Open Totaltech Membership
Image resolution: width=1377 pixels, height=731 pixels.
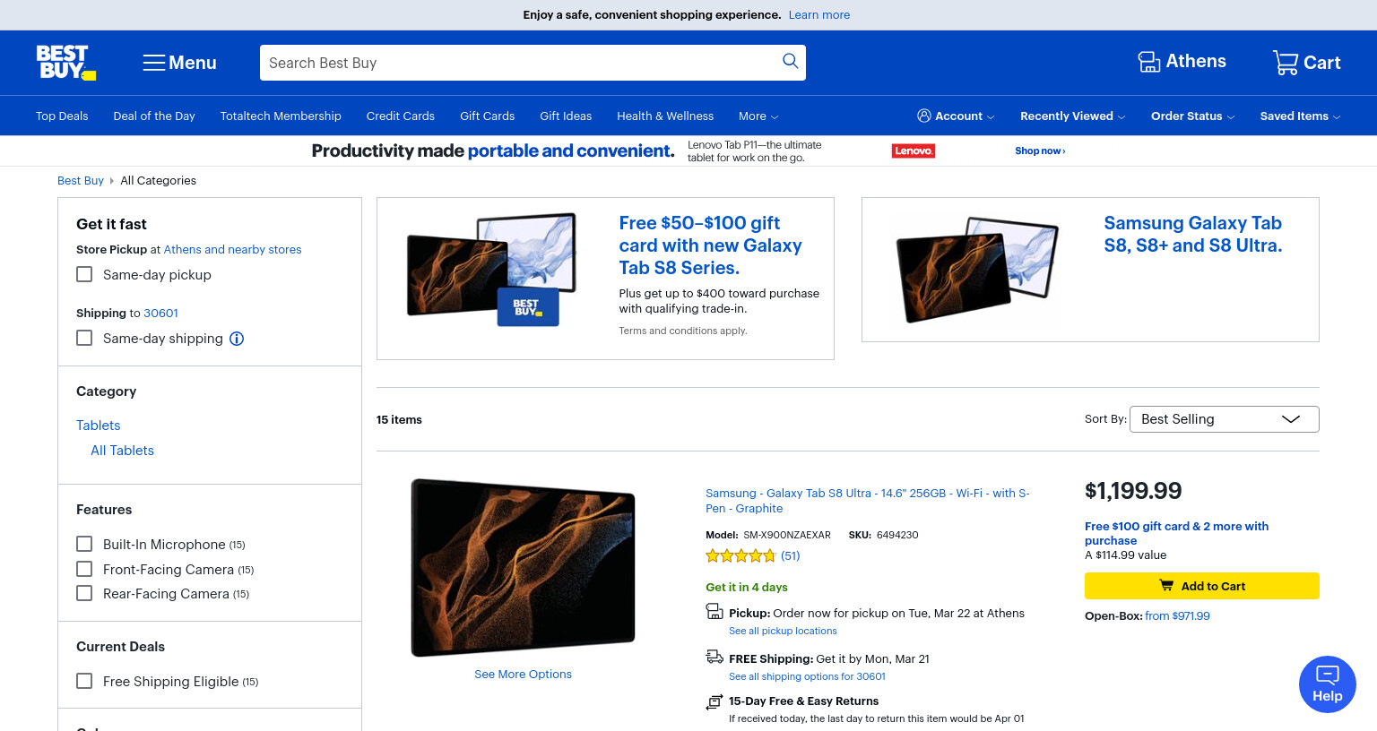281,116
